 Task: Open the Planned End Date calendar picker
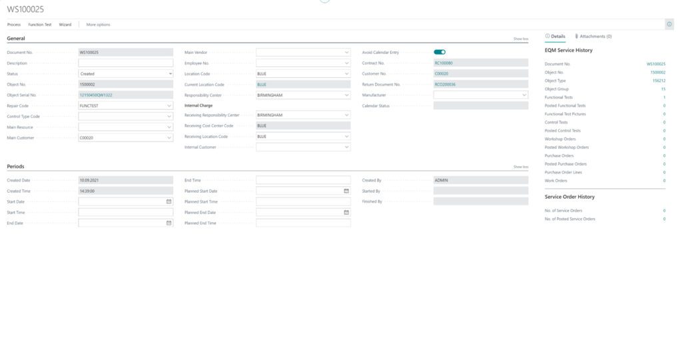(x=346, y=213)
